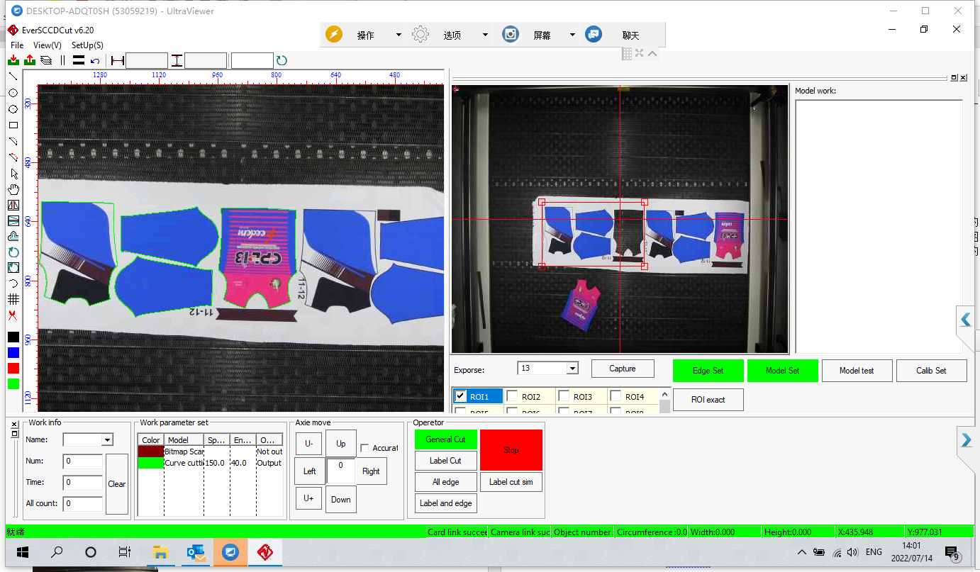Click the chat 聊天 icon in UltraViewer bar
The height and width of the screenshot is (572, 980).
[x=594, y=34]
